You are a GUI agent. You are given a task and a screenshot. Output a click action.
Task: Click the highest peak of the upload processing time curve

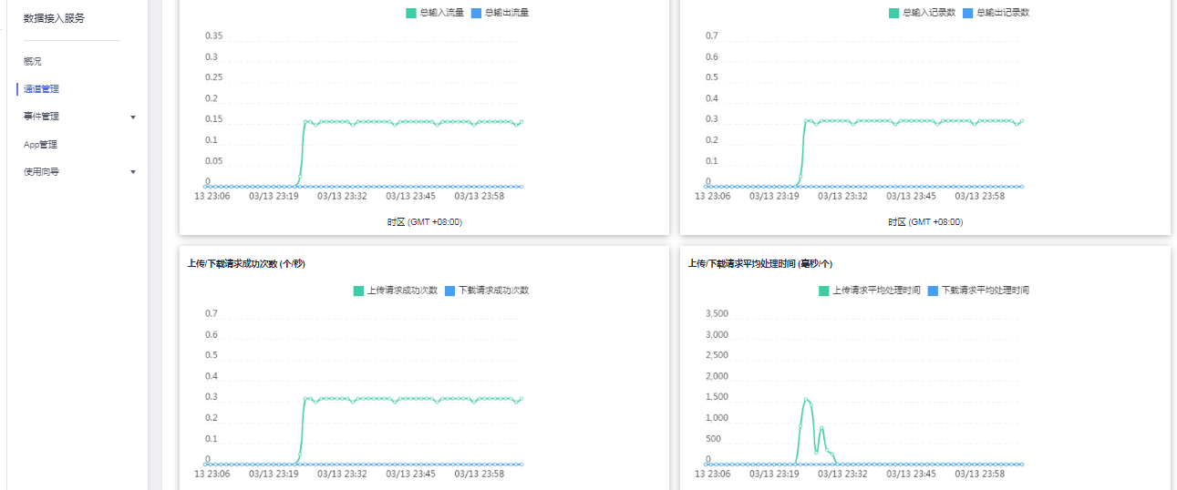[x=806, y=399]
